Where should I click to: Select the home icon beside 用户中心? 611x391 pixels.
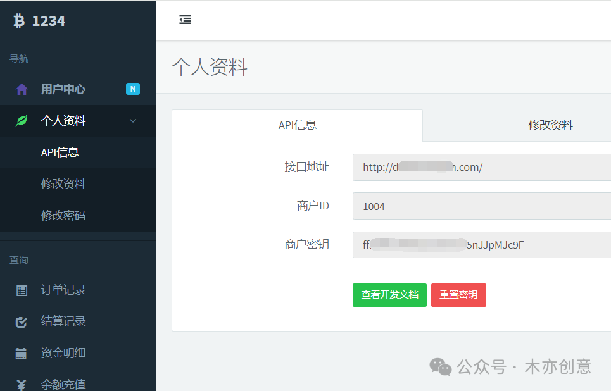[x=22, y=89]
